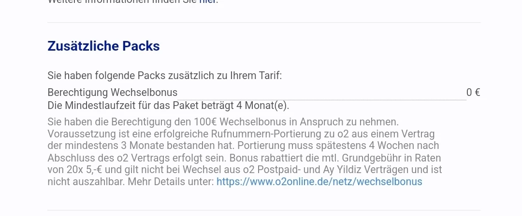
Task: Click the dotted line beside Berechtigung Wechselbonus
Action: (x=321, y=99)
